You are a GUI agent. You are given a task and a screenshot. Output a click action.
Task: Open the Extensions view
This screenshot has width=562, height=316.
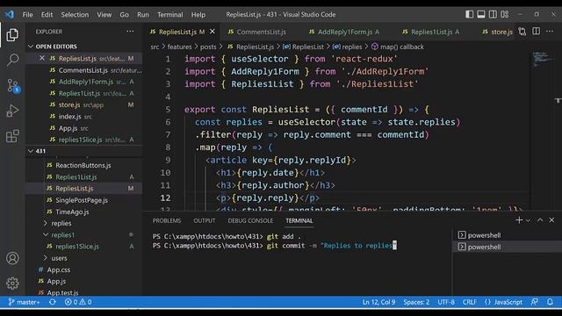pos(12,136)
